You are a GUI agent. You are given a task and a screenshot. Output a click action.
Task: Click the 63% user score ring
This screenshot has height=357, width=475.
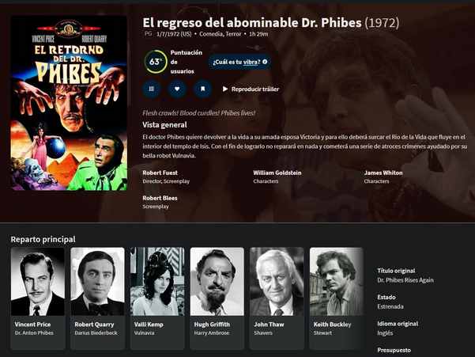[156, 62]
